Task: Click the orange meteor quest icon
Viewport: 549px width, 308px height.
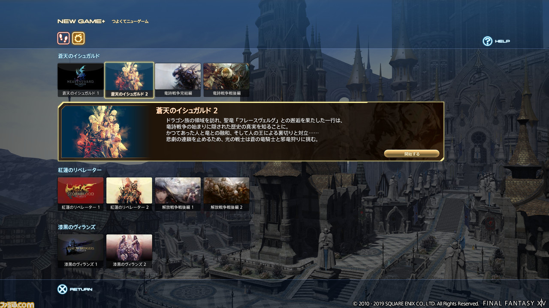Action: 78,38
